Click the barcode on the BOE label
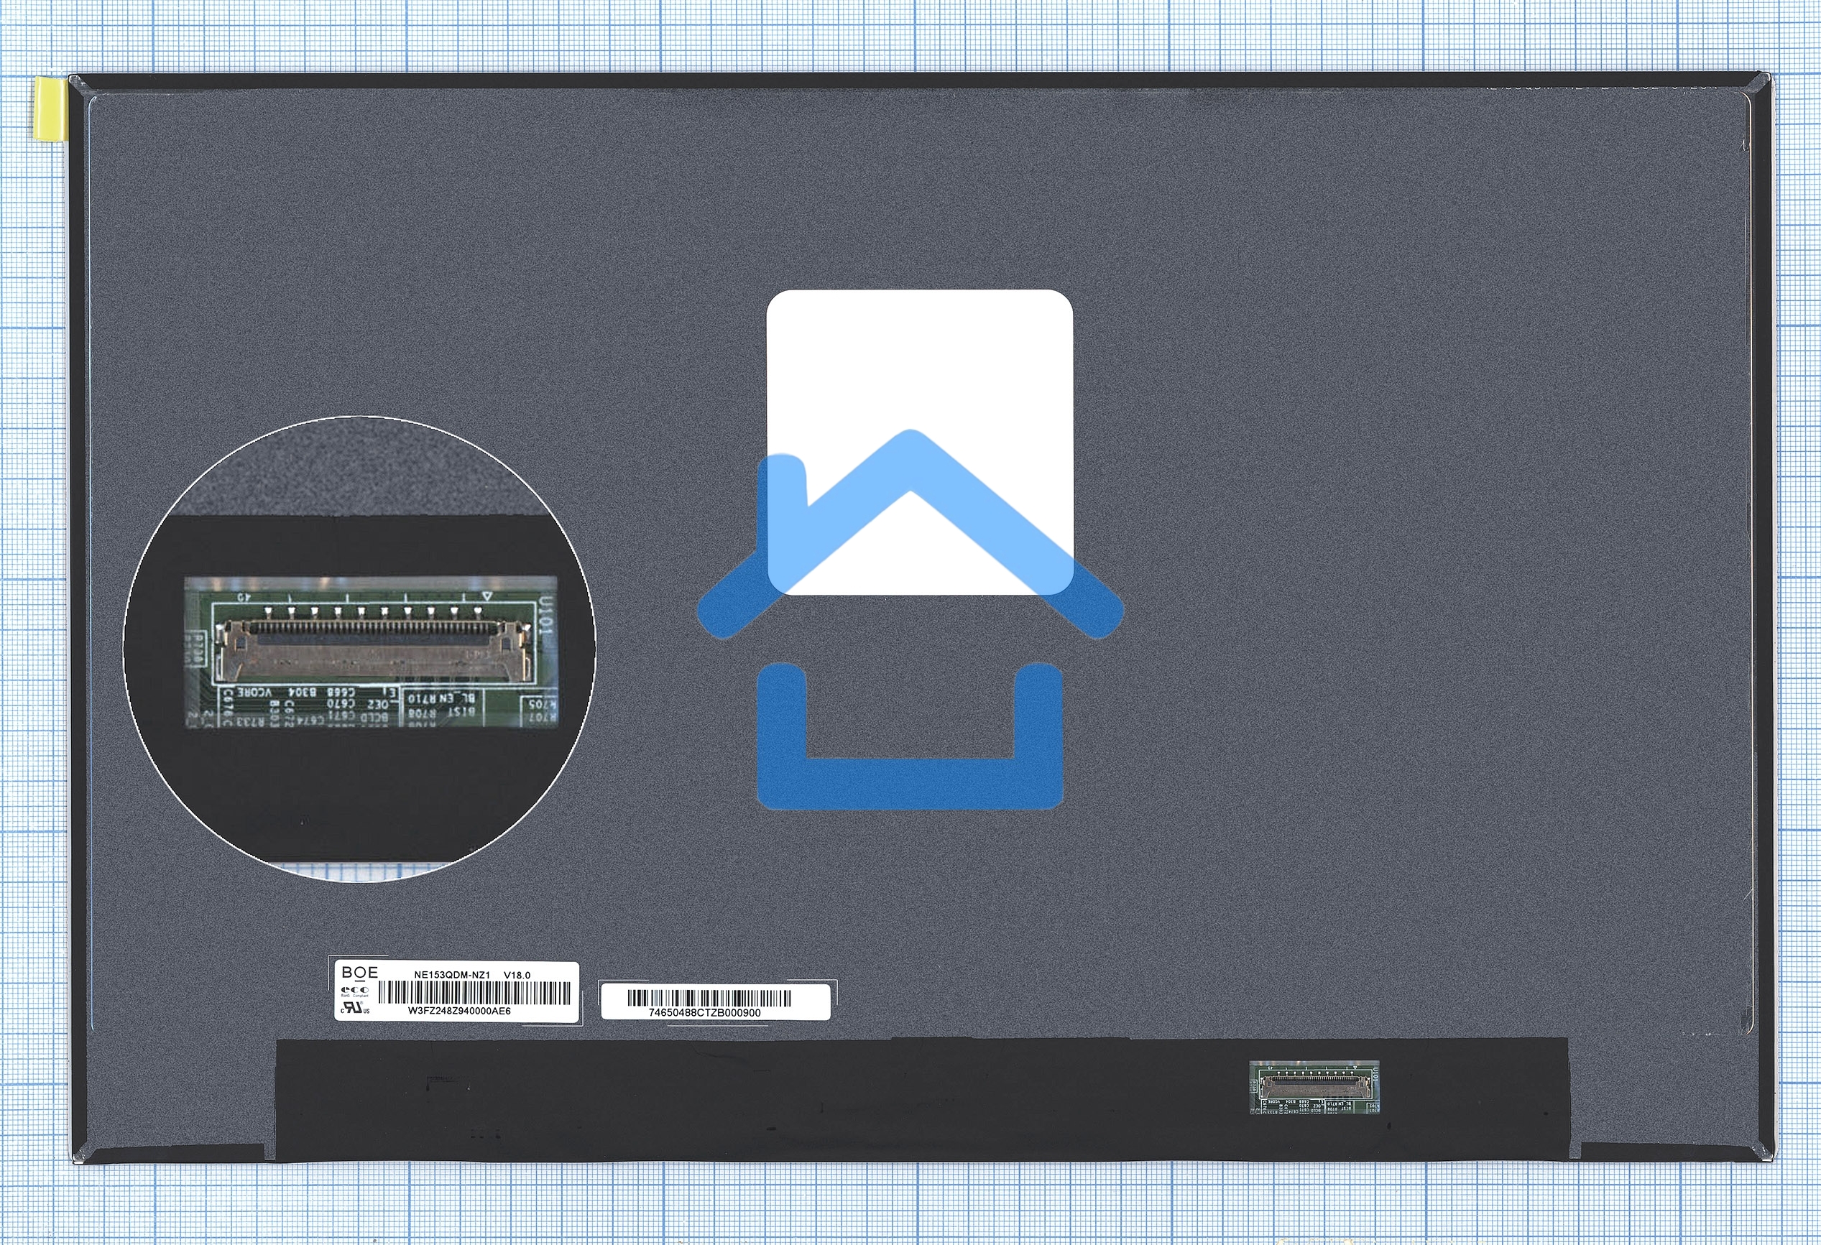 [x=475, y=994]
